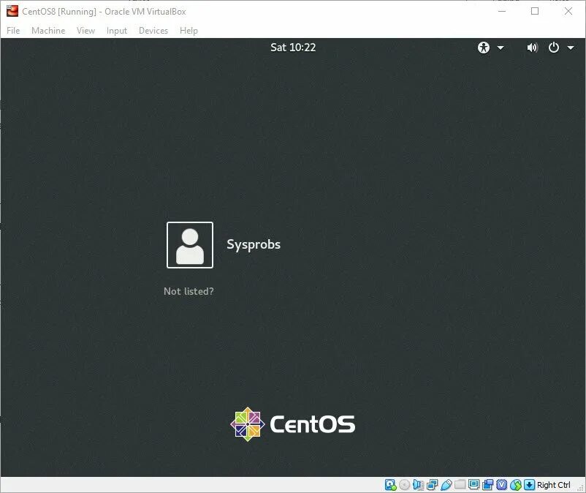
Task: Open the Devices menu
Action: coord(153,31)
